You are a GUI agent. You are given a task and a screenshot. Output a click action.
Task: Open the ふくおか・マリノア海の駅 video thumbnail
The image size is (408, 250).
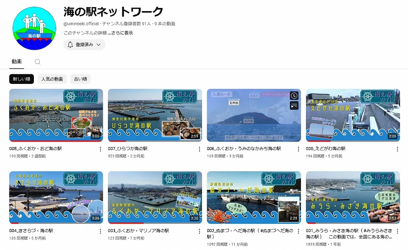point(155,197)
